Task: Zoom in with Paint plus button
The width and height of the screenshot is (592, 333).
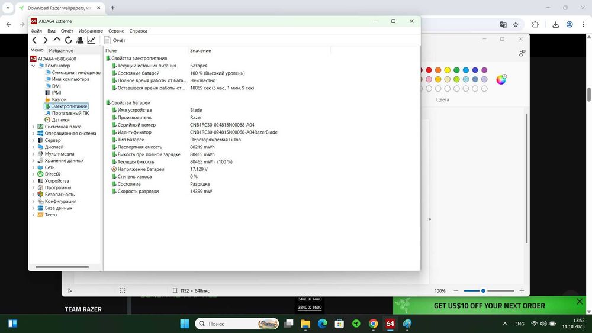Action: (522, 291)
